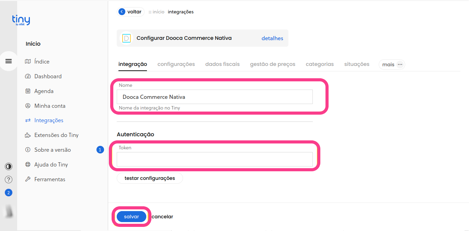
Task: Switch to the configurações tab
Action: [176, 64]
